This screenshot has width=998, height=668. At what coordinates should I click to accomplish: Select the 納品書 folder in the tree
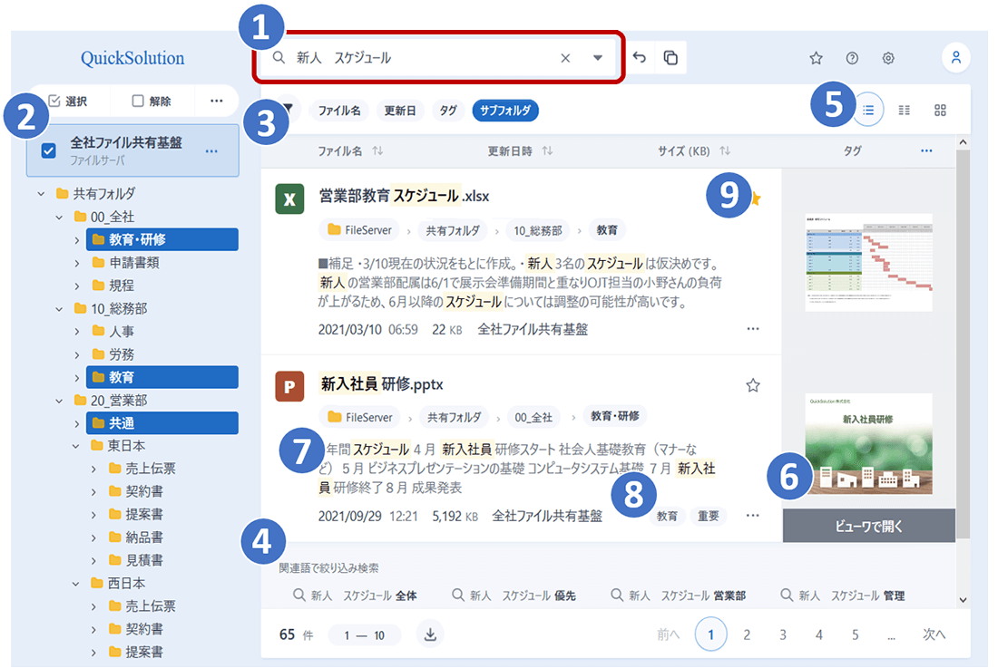(135, 537)
